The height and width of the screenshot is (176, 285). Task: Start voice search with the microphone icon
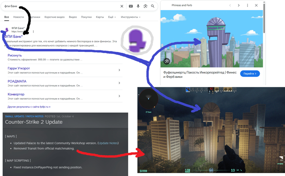[x=138, y=6]
